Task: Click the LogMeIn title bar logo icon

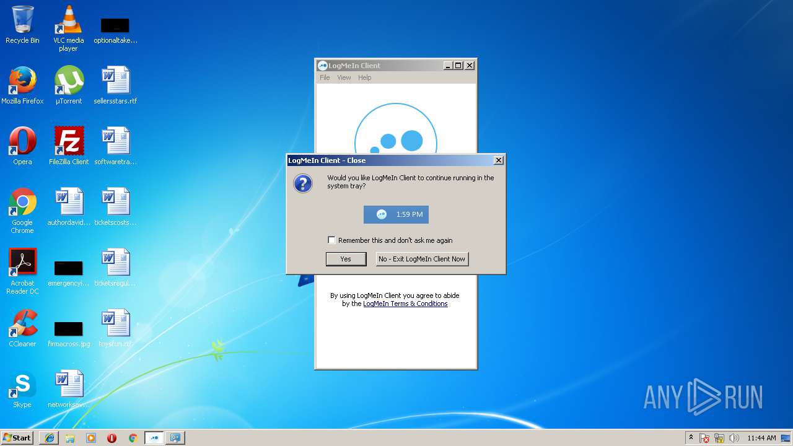Action: [x=322, y=66]
